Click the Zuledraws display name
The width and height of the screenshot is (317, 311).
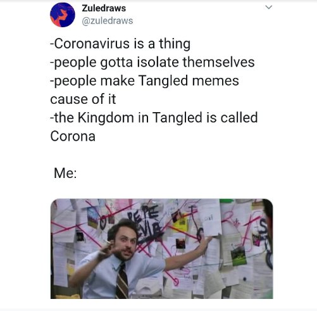pyautogui.click(x=104, y=8)
